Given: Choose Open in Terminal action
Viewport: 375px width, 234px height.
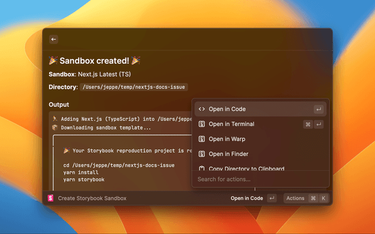Looking at the screenshot, I should tap(231, 124).
